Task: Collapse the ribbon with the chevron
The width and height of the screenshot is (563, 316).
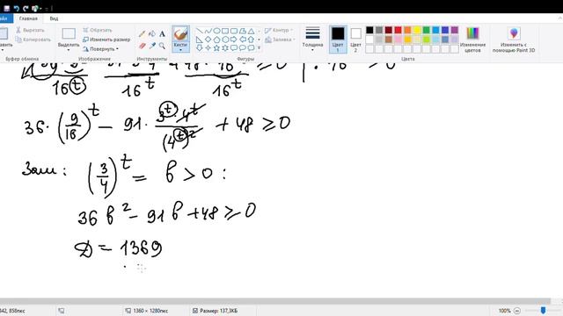Action: (559, 18)
